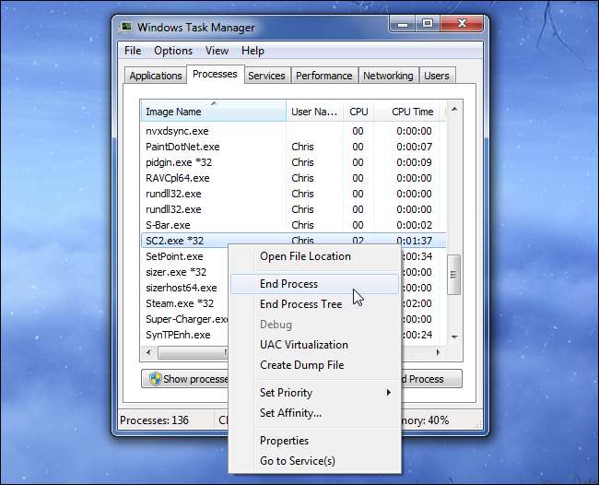Choose Open File Location in context menu
The image size is (599, 485).
pos(315,256)
